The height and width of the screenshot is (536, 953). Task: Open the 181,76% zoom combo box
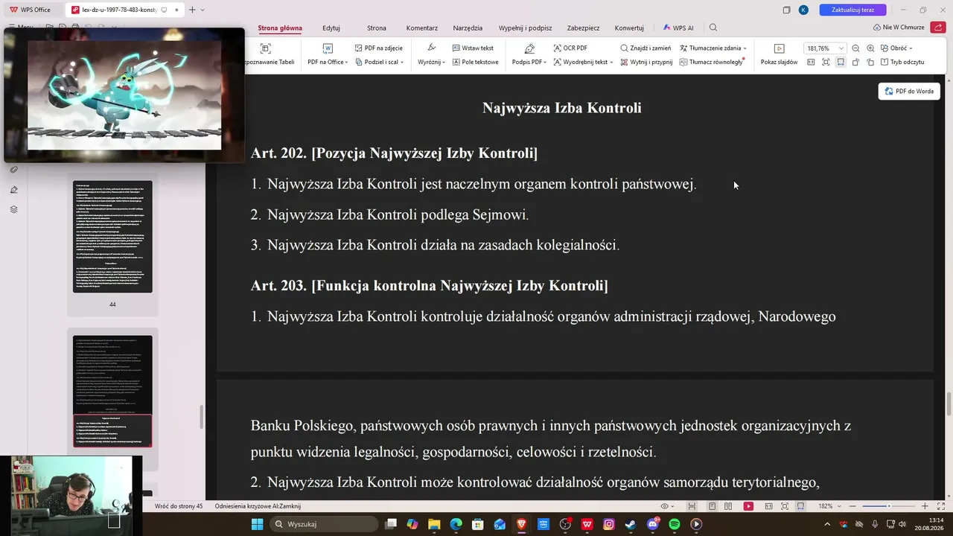(825, 48)
